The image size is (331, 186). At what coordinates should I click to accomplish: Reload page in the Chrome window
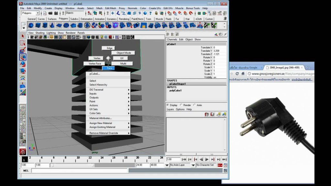coord(237,74)
